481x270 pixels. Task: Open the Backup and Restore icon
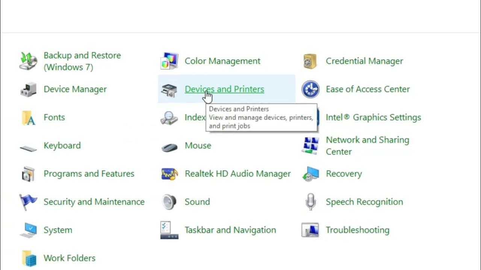(x=29, y=61)
